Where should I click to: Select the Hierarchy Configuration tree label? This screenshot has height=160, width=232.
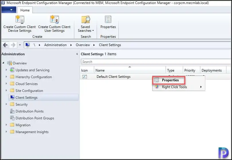(34, 77)
